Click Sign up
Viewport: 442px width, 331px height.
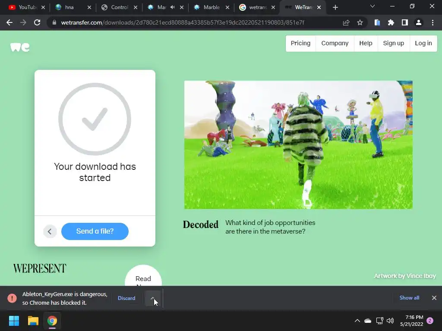pos(394,44)
